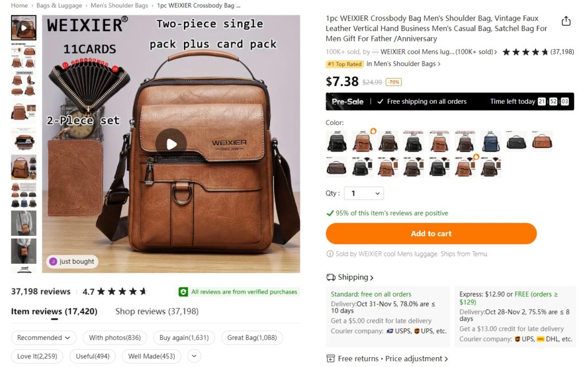Switch to Shop reviews tab
Image resolution: width=587 pixels, height=367 pixels.
[x=157, y=311]
